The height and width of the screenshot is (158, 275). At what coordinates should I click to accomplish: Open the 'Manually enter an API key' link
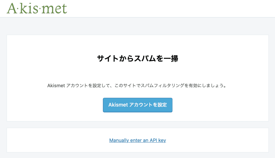click(x=137, y=140)
